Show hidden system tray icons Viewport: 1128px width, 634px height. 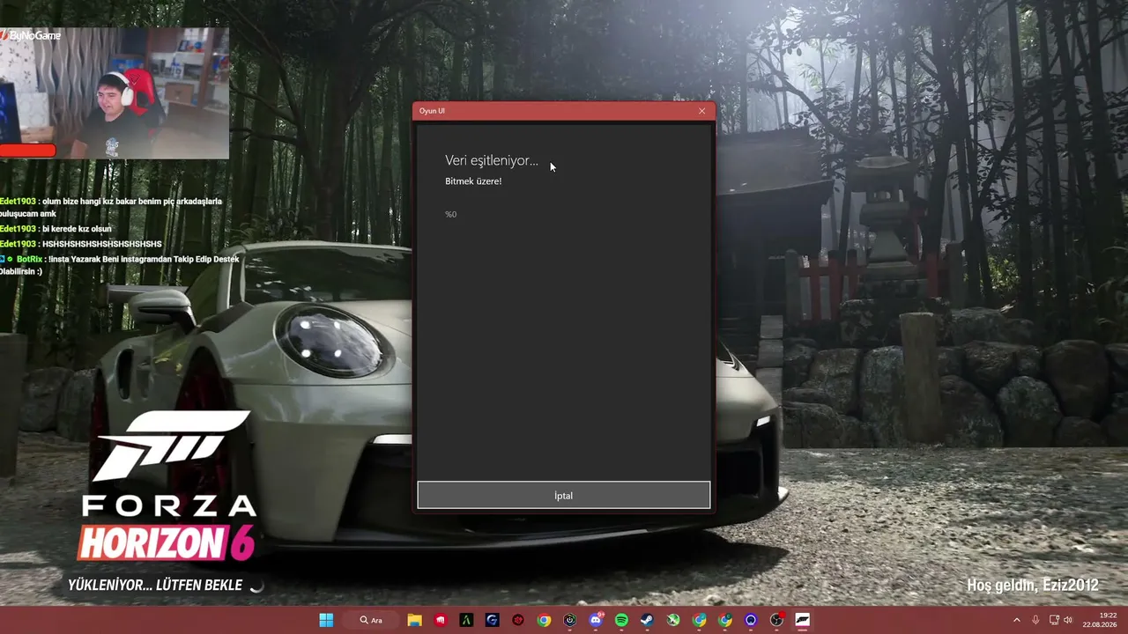tap(1016, 620)
